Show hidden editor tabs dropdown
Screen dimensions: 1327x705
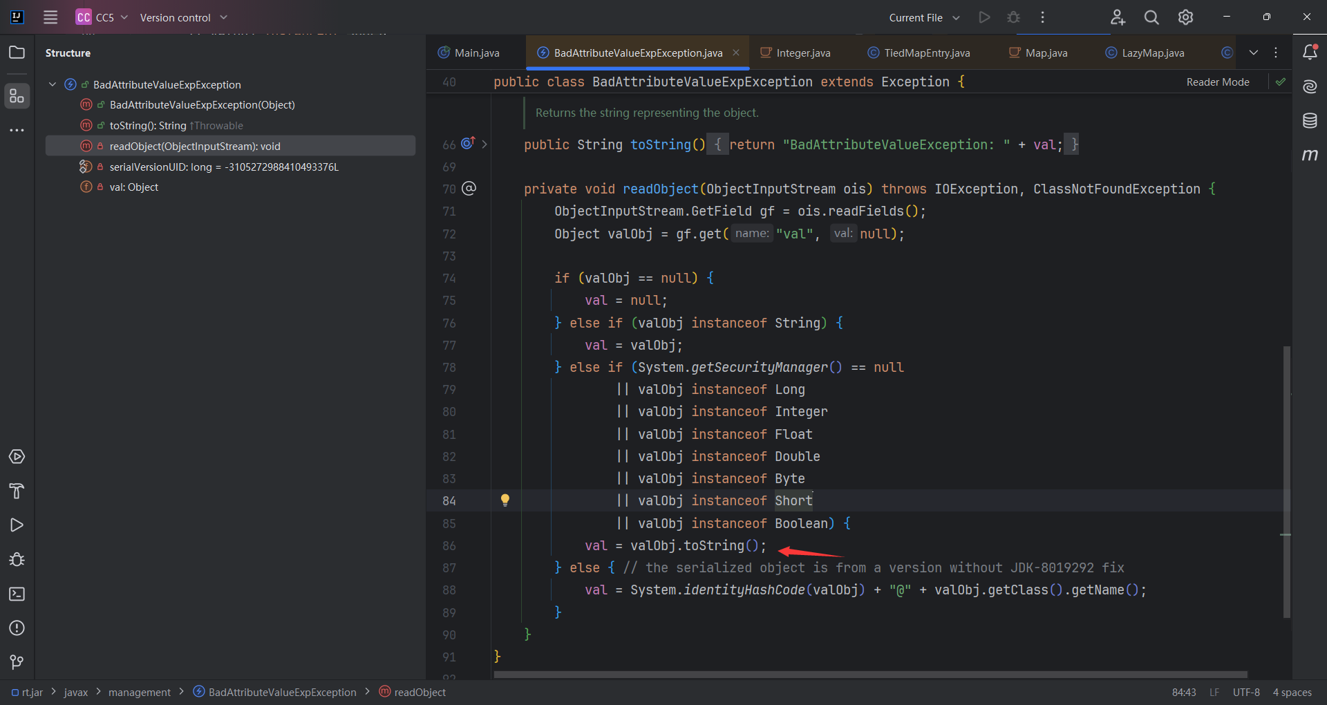pos(1254,53)
